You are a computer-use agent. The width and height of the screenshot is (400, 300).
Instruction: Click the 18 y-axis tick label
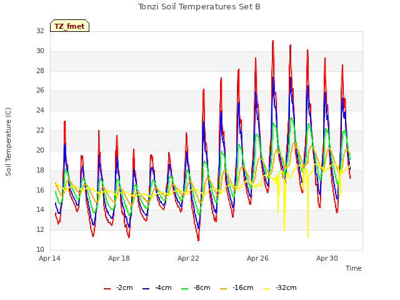[x=40, y=170]
